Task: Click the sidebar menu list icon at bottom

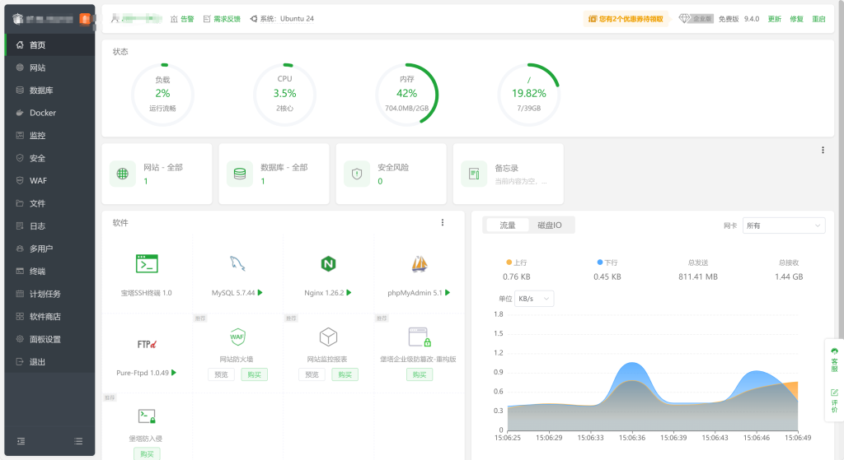Action: pos(78,441)
